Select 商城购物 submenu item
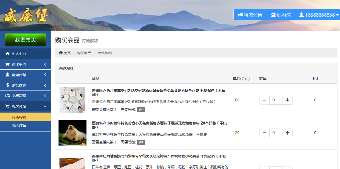The height and width of the screenshot is (169, 340). 25,117
